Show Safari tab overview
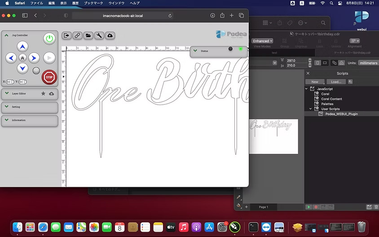This screenshot has width=379, height=237. click(x=241, y=15)
